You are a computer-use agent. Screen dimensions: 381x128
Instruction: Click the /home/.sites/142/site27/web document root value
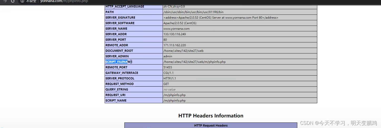point(183,51)
